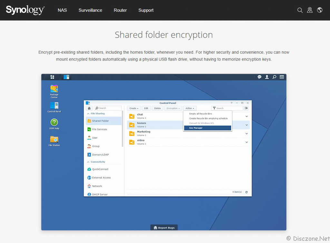Click the sort order icon in Control Panel toolbar
This screenshot has width=330, height=243.
point(246,108)
